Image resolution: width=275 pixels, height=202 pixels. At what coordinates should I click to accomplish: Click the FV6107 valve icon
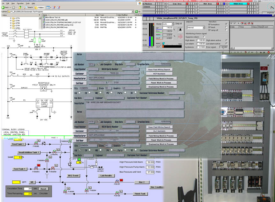(117, 182)
